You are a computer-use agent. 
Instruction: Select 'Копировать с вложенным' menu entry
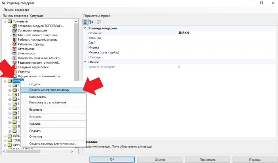tap(47, 103)
